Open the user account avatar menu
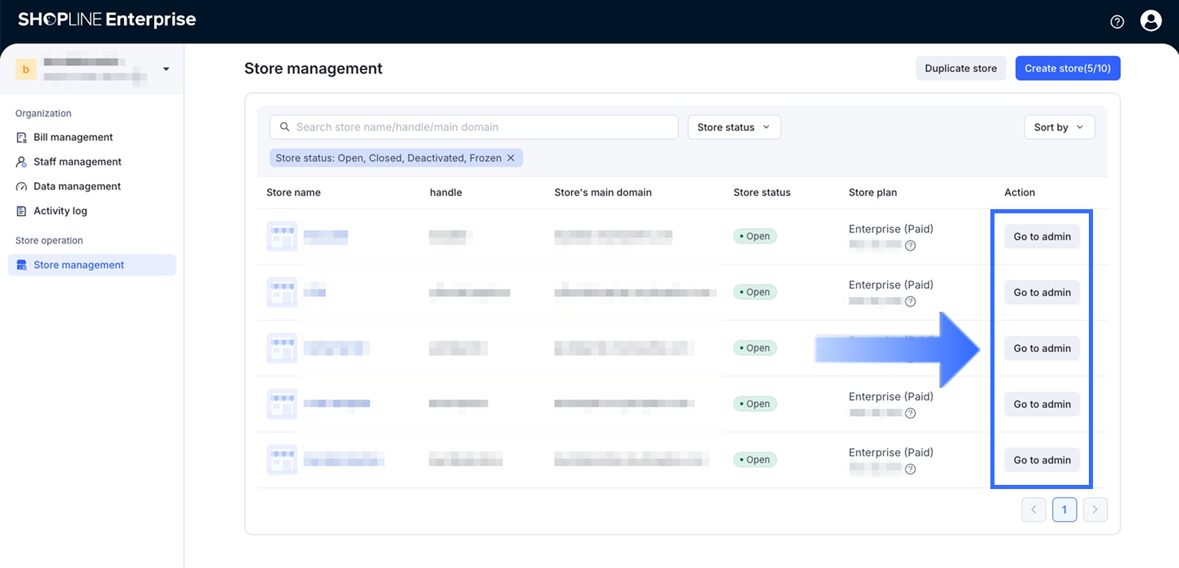Viewport: 1179px width, 568px height. (x=1151, y=21)
